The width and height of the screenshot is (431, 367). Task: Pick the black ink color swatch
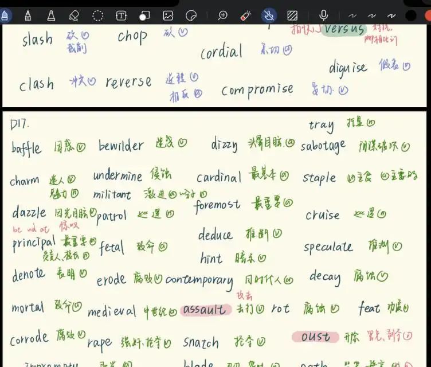pyautogui.click(x=410, y=15)
